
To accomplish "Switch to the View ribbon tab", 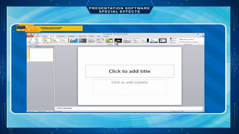I will tap(99, 36).
